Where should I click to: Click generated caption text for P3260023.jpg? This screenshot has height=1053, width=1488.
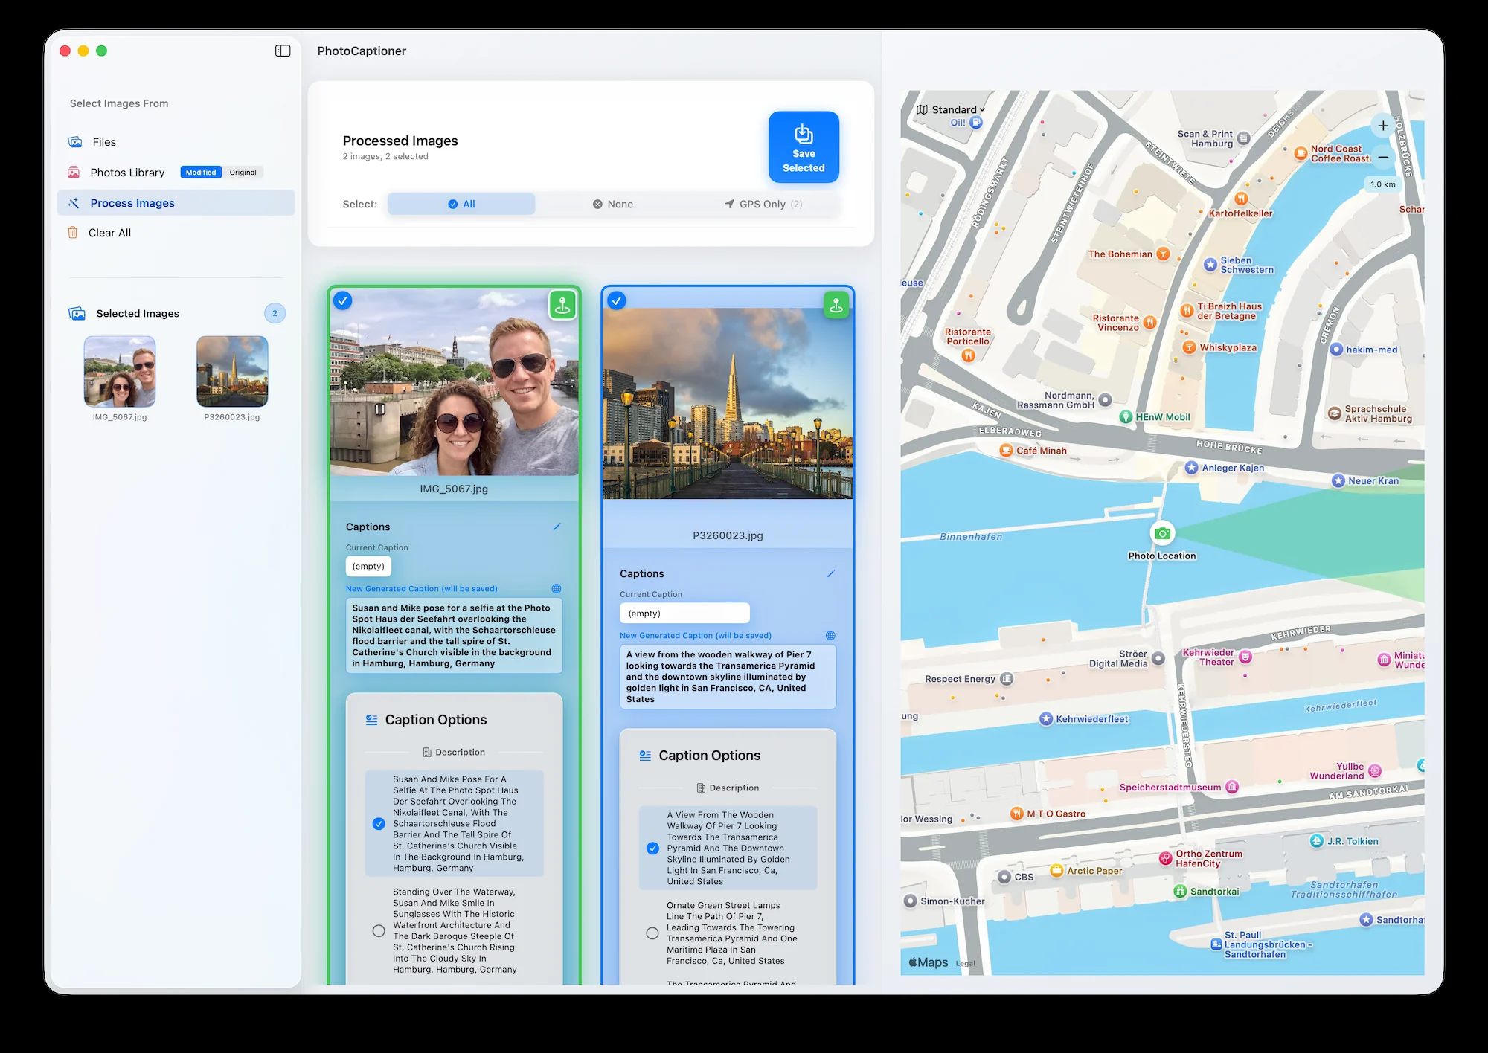pos(728,677)
